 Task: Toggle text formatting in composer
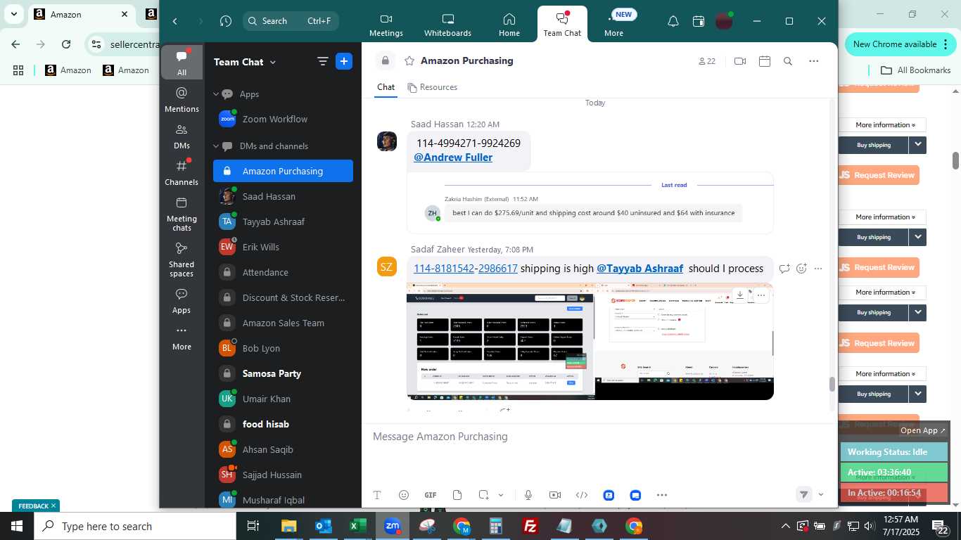377,495
